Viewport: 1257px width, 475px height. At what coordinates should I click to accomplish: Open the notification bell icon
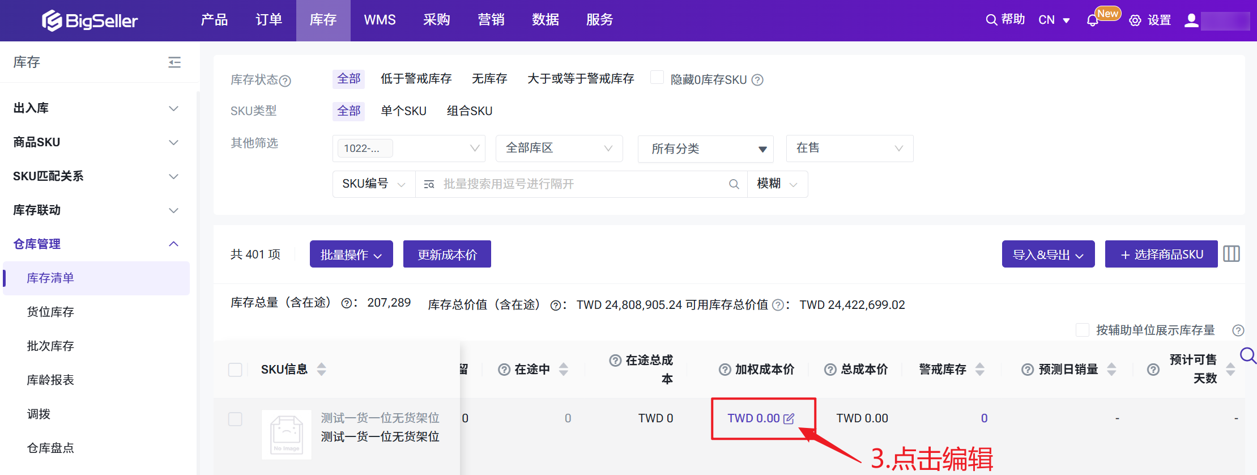pos(1092,21)
